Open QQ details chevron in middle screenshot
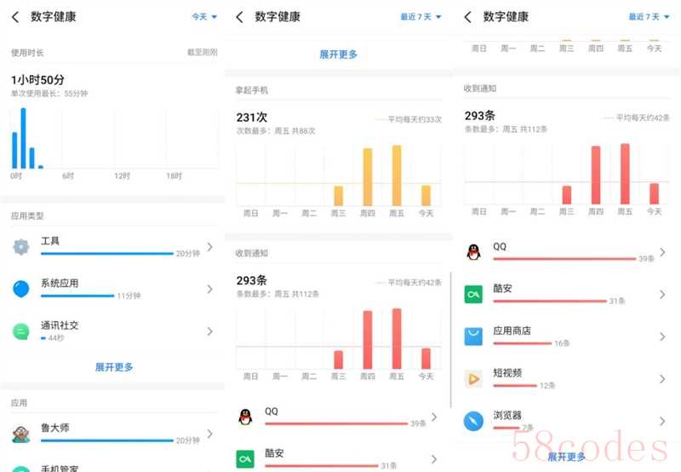This screenshot has height=472, width=681. pos(434,417)
